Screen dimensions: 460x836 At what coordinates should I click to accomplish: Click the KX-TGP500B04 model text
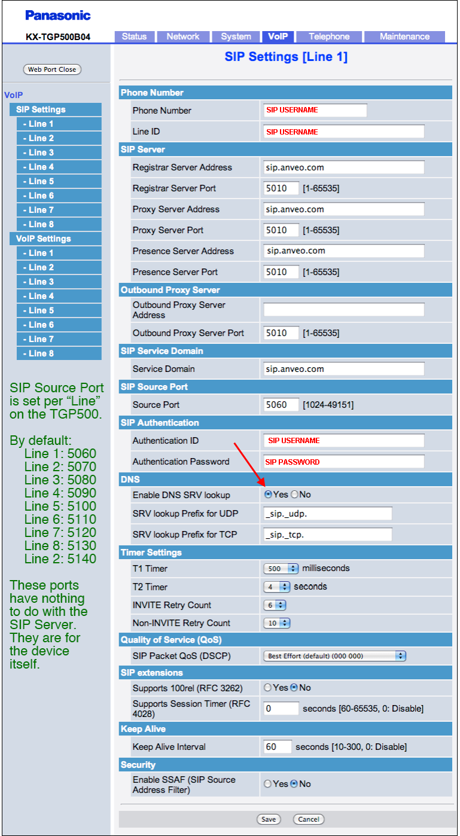(58, 36)
